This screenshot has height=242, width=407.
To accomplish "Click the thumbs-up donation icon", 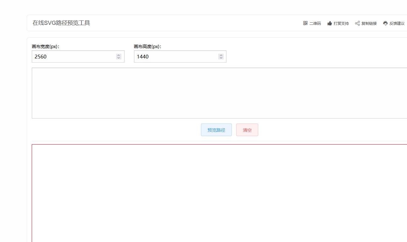I will [x=329, y=23].
